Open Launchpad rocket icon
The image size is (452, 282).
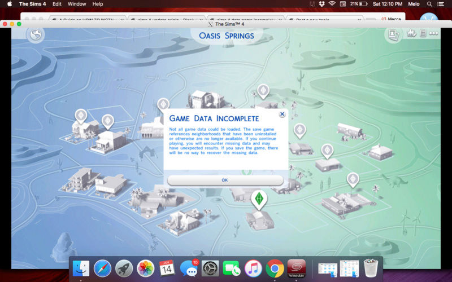tap(124, 268)
